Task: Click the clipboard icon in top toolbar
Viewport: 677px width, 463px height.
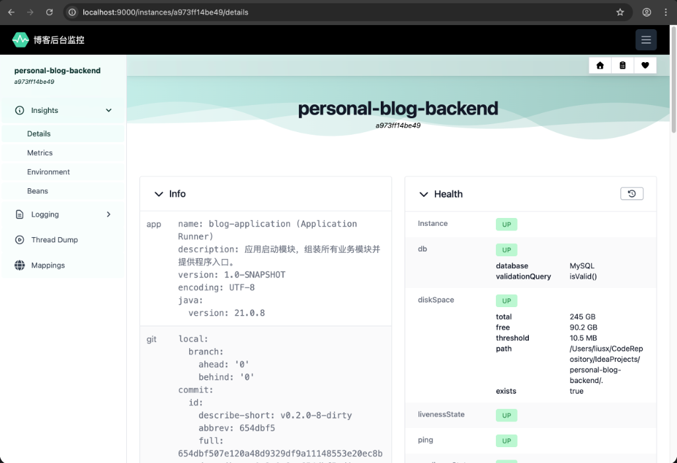Action: point(623,65)
